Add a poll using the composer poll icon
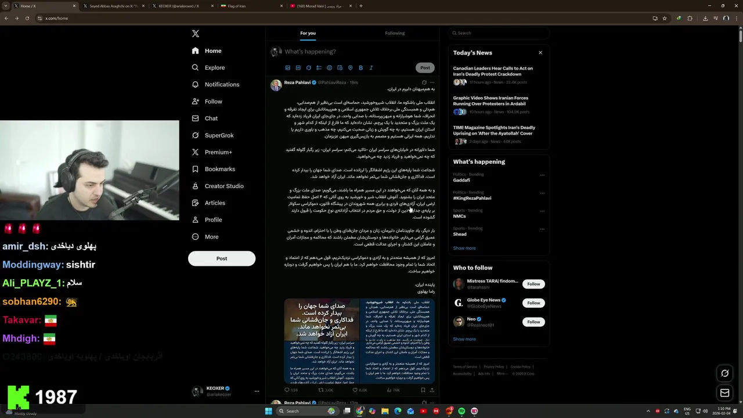This screenshot has height=418, width=743. [319, 68]
